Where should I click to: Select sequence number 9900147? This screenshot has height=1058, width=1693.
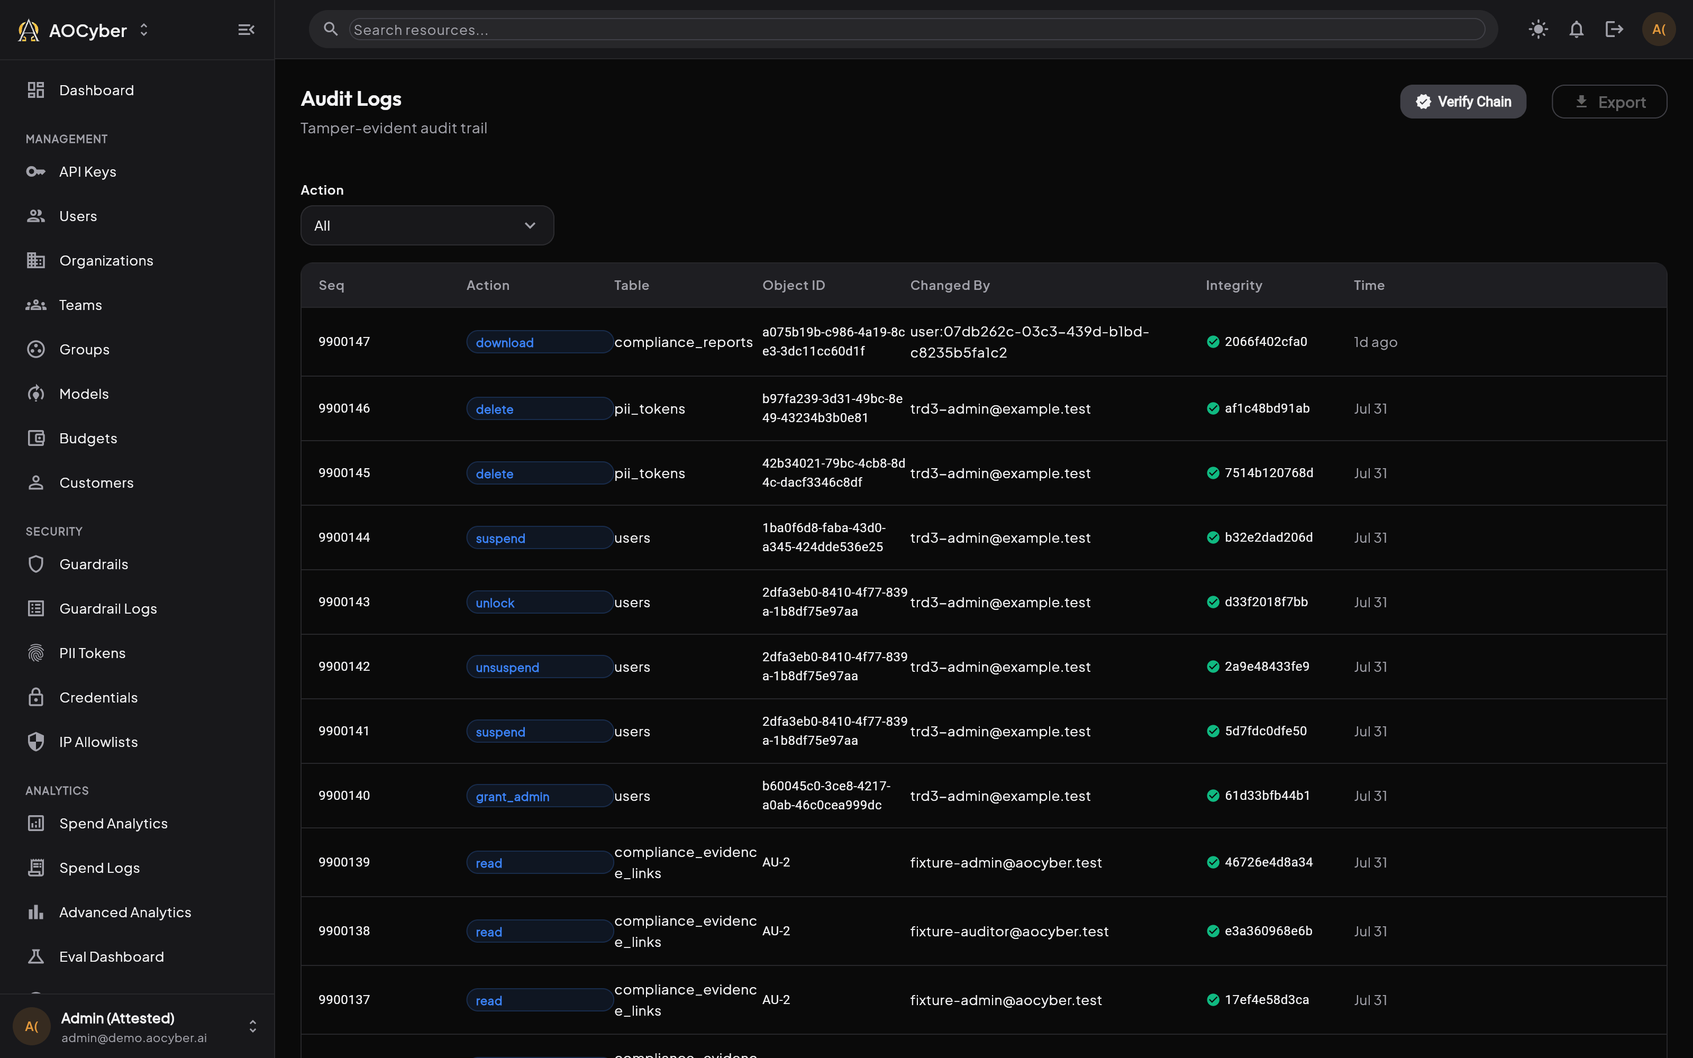click(x=344, y=342)
